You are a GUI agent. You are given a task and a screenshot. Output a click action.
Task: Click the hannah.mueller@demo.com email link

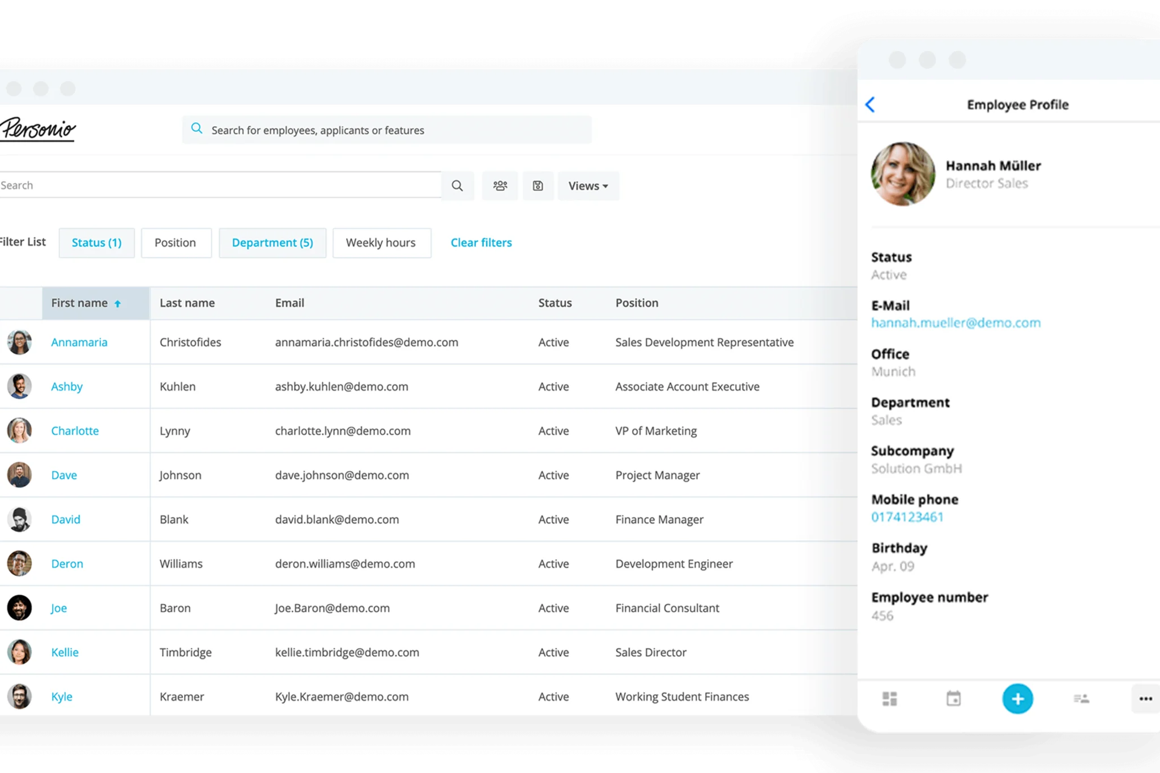tap(956, 323)
